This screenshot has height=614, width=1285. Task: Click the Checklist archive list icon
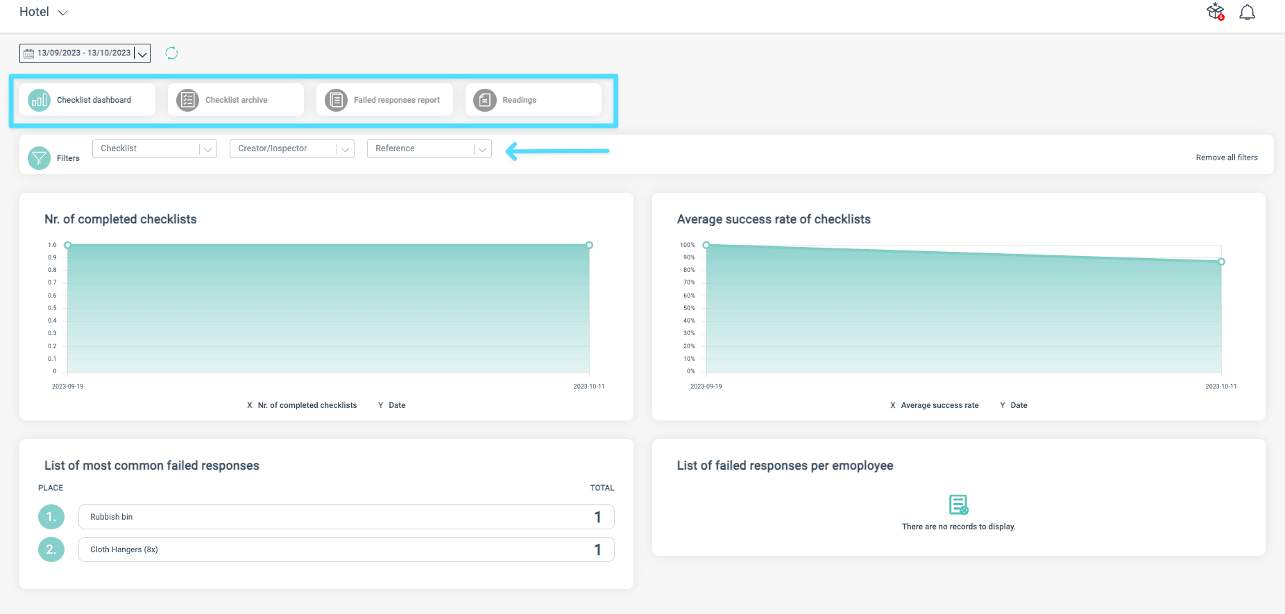tap(187, 100)
